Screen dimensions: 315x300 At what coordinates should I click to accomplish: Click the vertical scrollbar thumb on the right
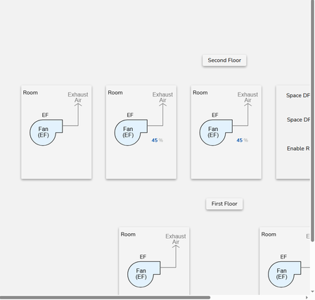(312, 121)
